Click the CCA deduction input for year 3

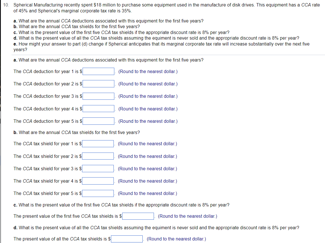[x=98, y=96]
